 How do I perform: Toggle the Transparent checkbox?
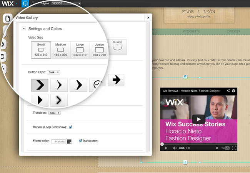80,141
